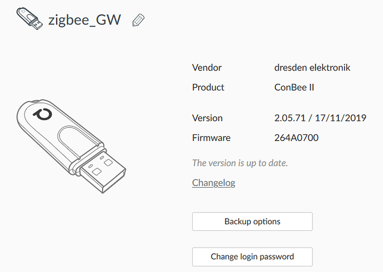
Task: Click the Change login password button
Action: (x=253, y=256)
